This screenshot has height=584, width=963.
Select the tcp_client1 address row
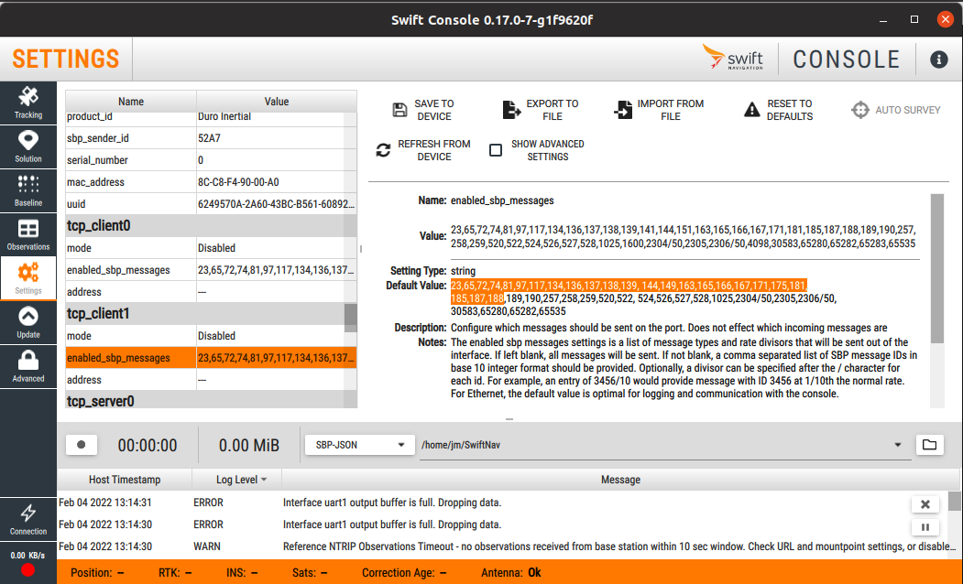[211, 380]
